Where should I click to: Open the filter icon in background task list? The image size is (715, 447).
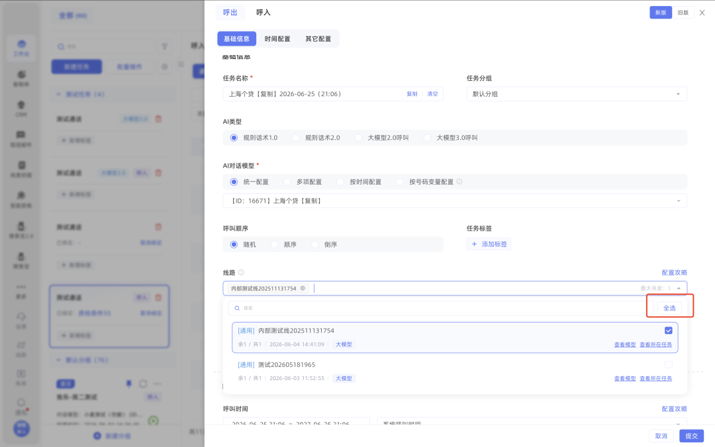[x=165, y=46]
